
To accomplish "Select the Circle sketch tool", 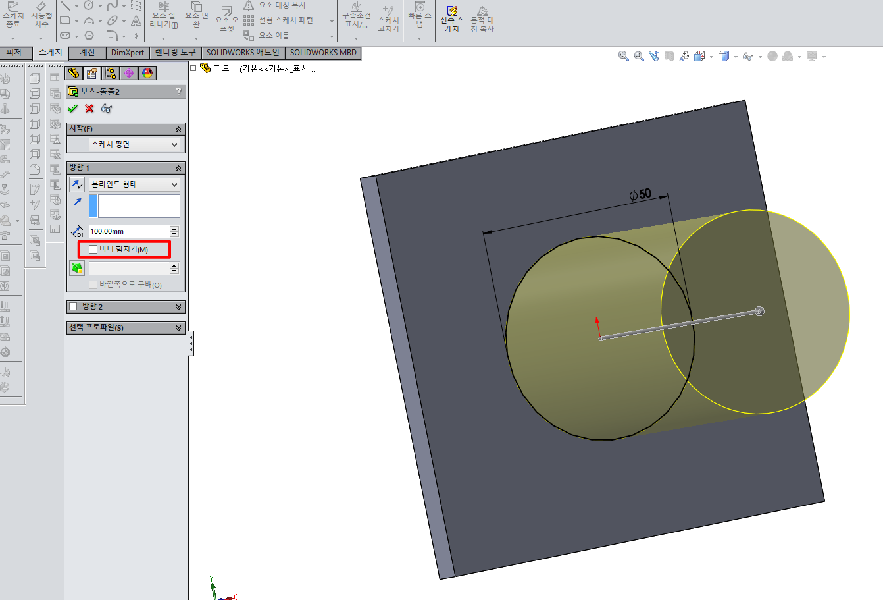I will coord(89,5).
